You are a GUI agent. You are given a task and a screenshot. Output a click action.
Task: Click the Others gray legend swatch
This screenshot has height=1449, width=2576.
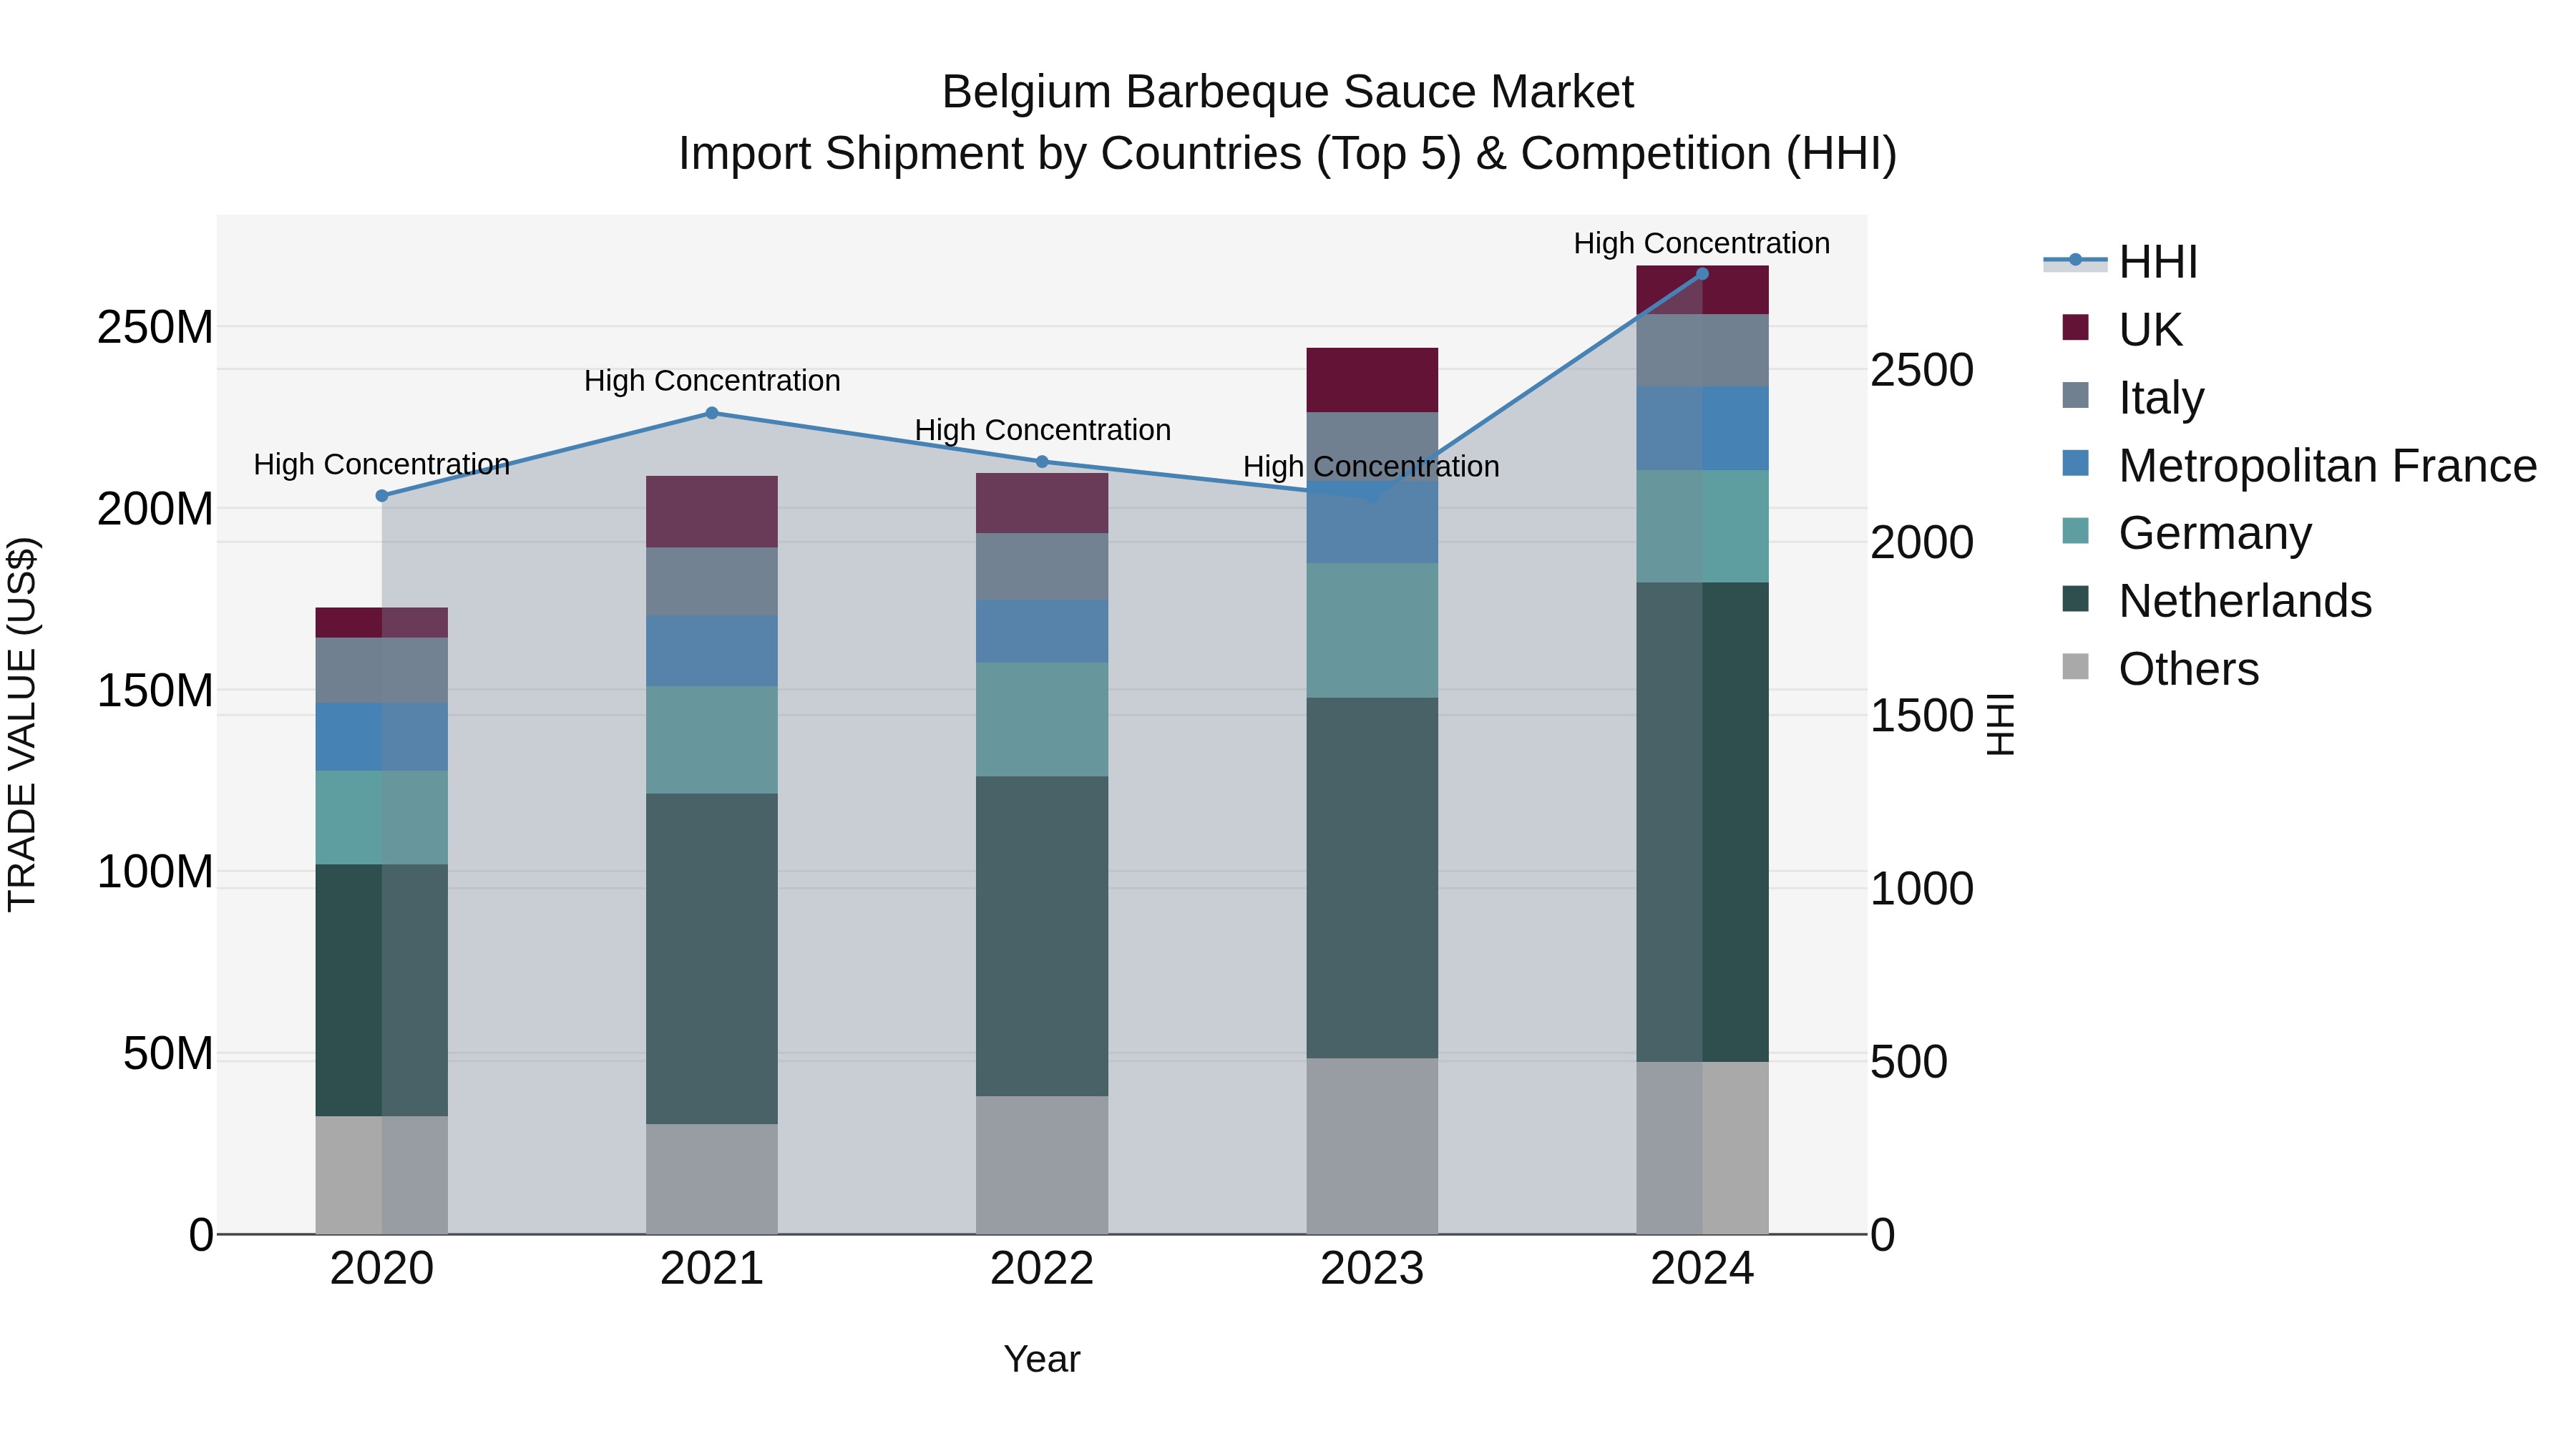tap(2075, 666)
